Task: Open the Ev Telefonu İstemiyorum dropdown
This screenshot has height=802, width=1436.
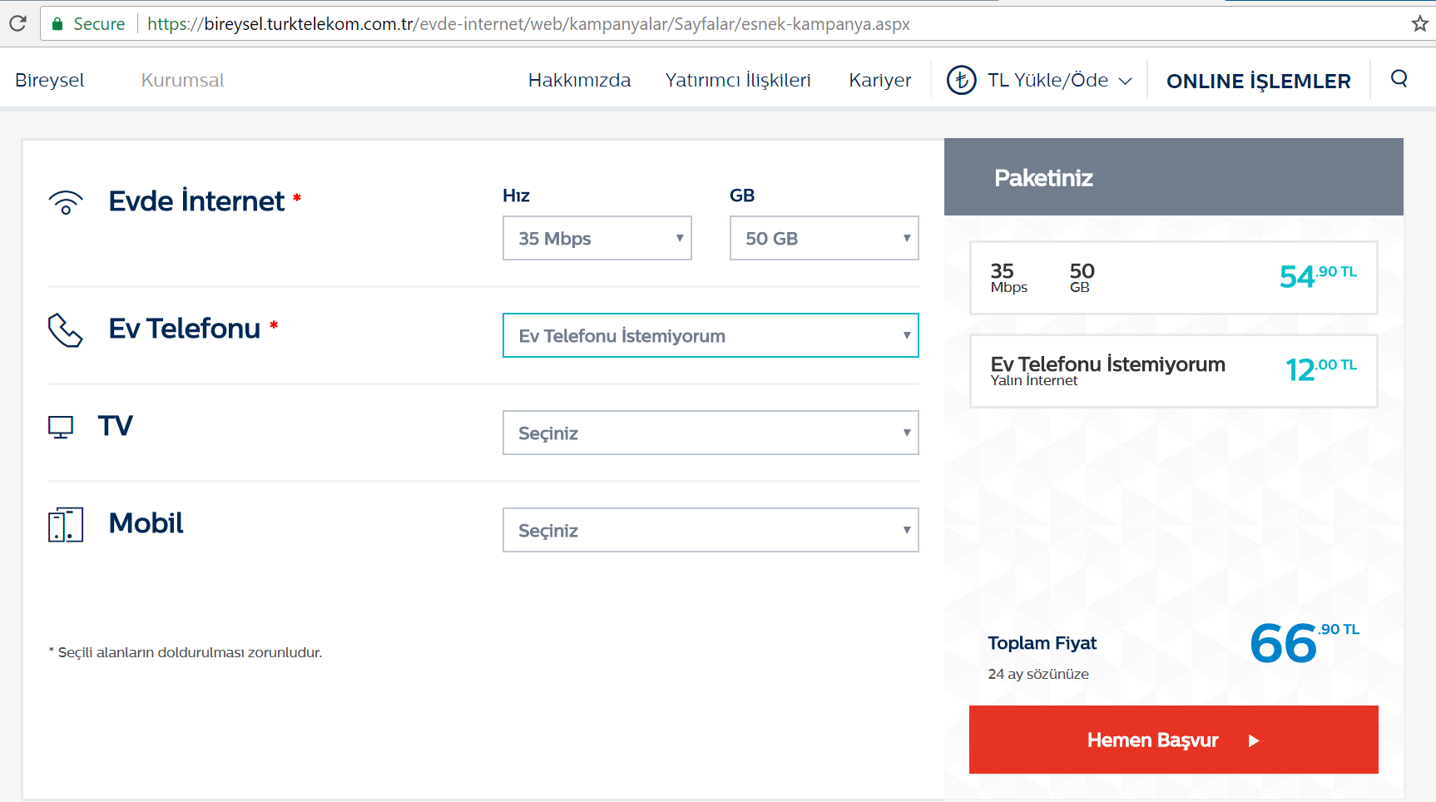Action: [711, 335]
